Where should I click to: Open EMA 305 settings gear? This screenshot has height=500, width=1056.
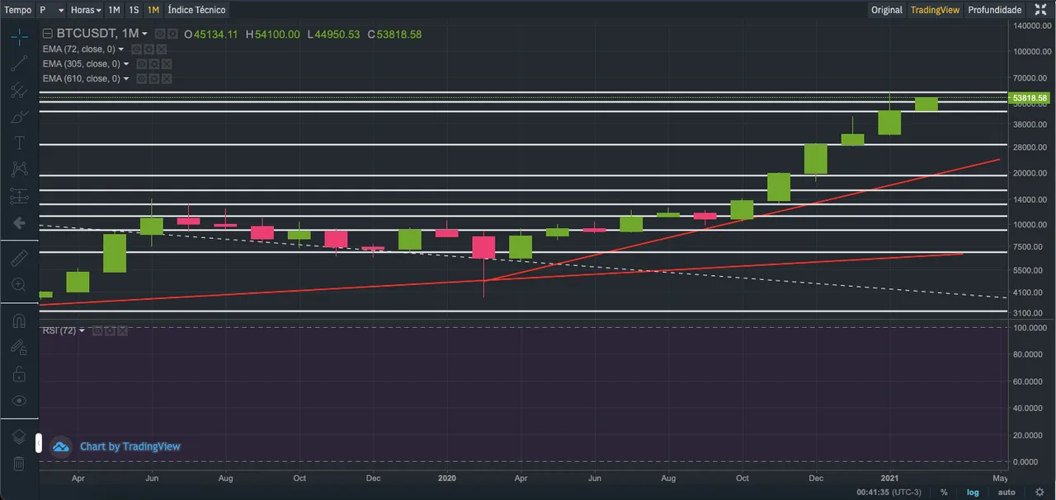154,63
